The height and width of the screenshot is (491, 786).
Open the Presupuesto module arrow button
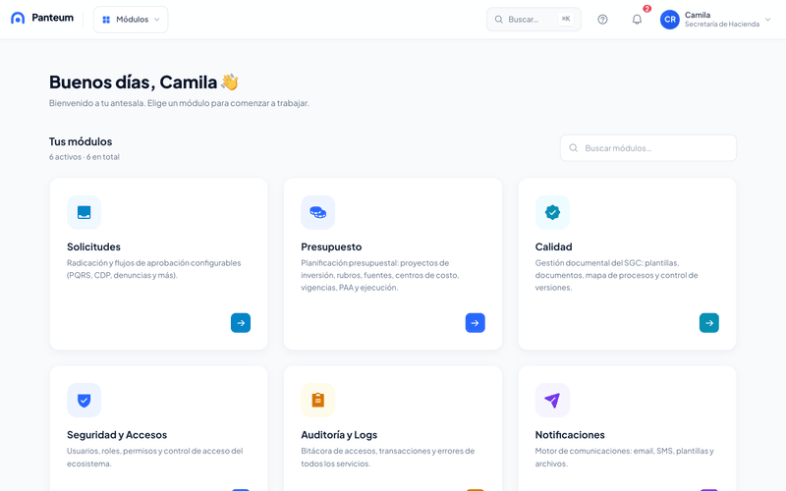(476, 323)
